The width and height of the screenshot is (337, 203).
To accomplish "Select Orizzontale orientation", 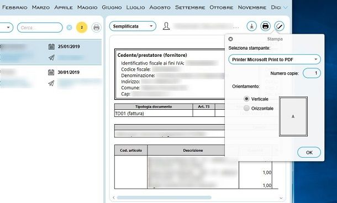I will tap(246, 108).
